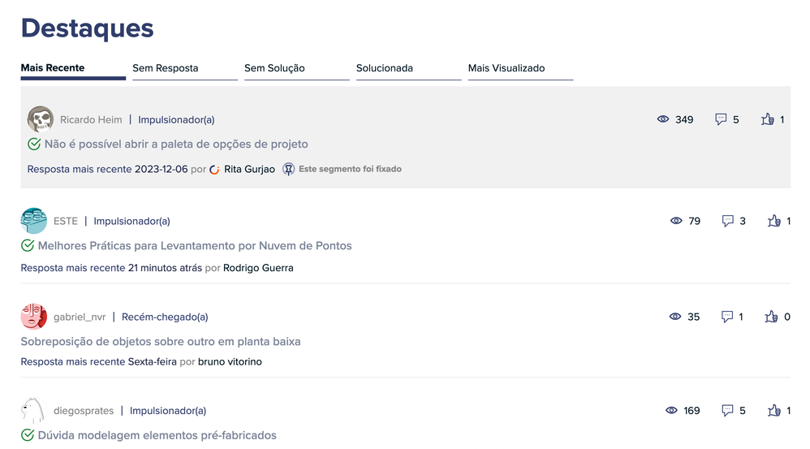The image size is (810, 449).
Task: Click views eye icon showing 35
Action: 675,316
